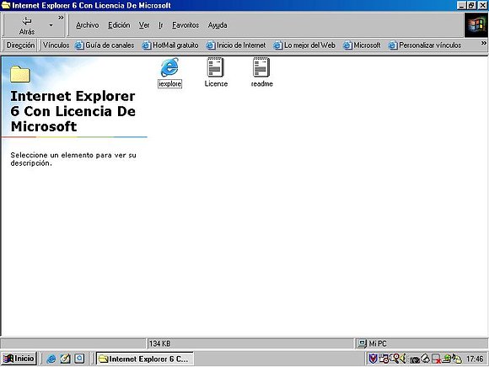Image resolution: width=489 pixels, height=367 pixels.
Task: Click the green network tray icon
Action: tap(446, 359)
